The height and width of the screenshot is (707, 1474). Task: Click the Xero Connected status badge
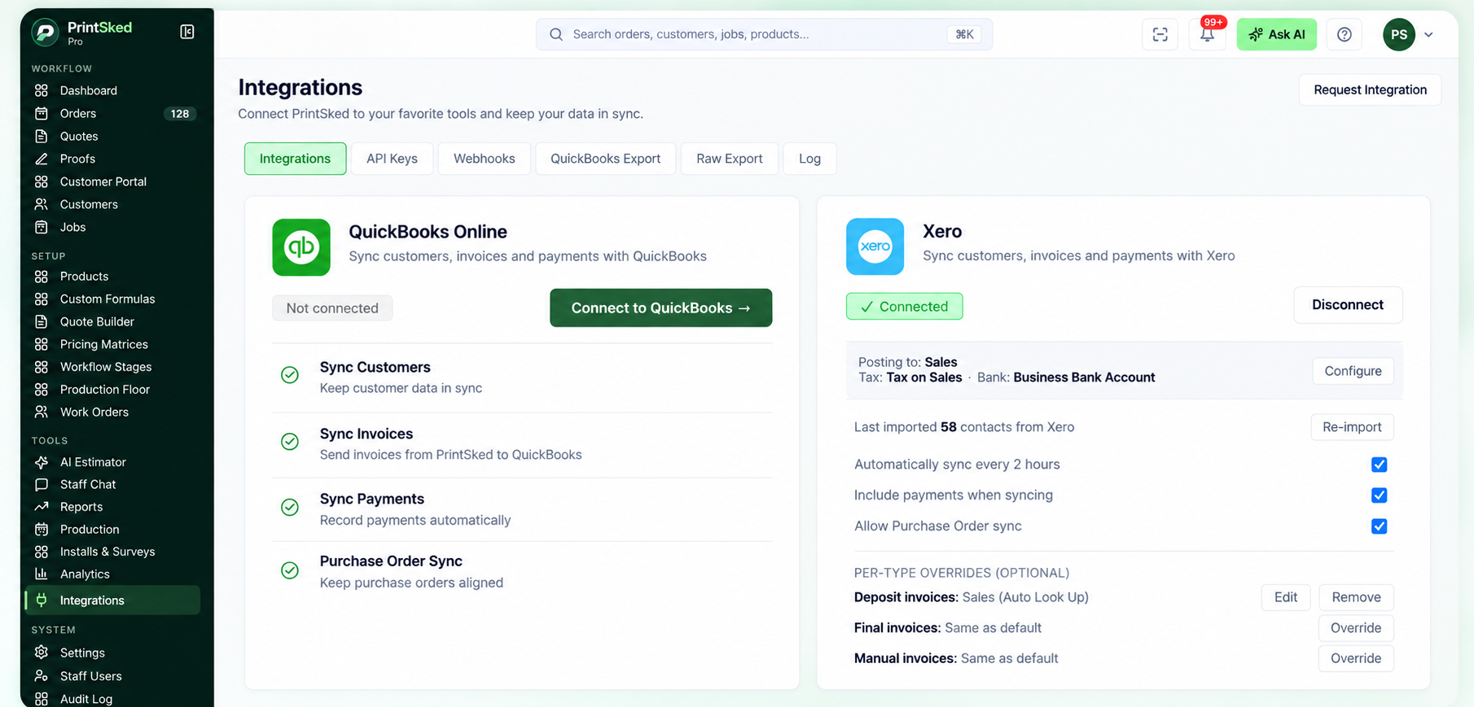tap(905, 307)
